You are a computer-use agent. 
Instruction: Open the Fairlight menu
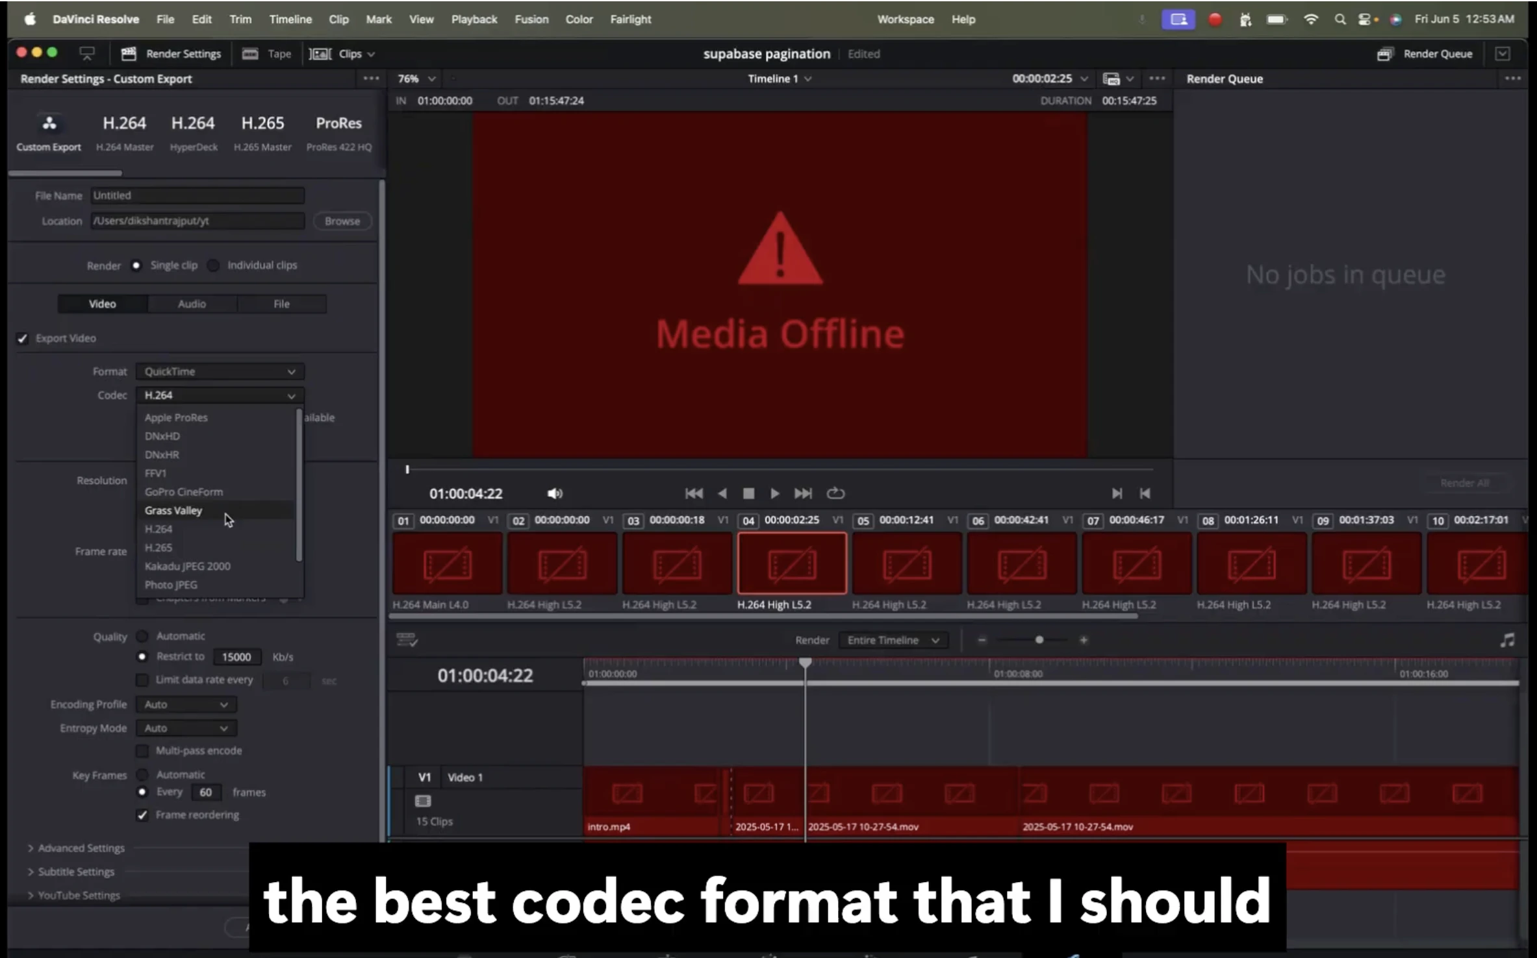630,19
